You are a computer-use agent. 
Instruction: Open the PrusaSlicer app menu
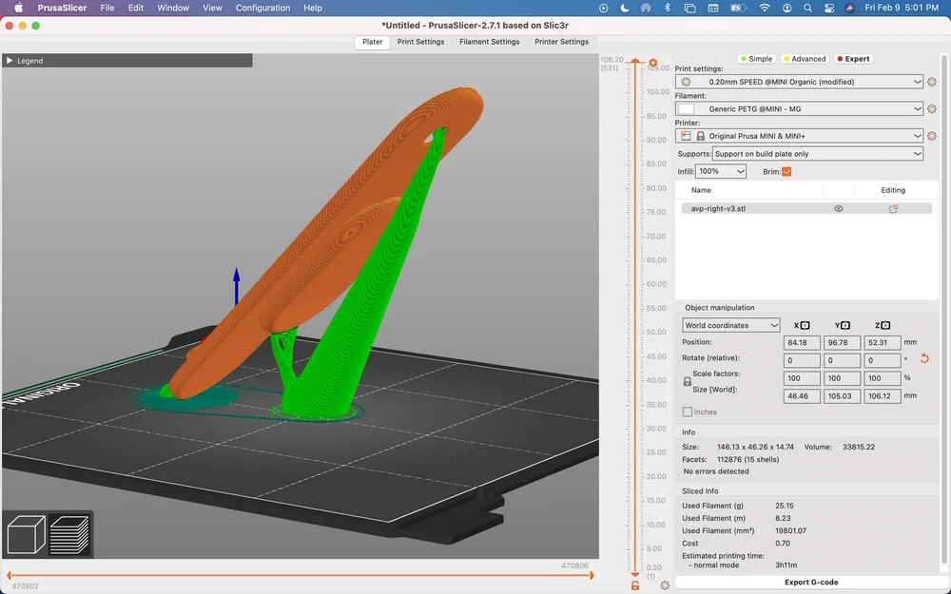click(x=62, y=8)
